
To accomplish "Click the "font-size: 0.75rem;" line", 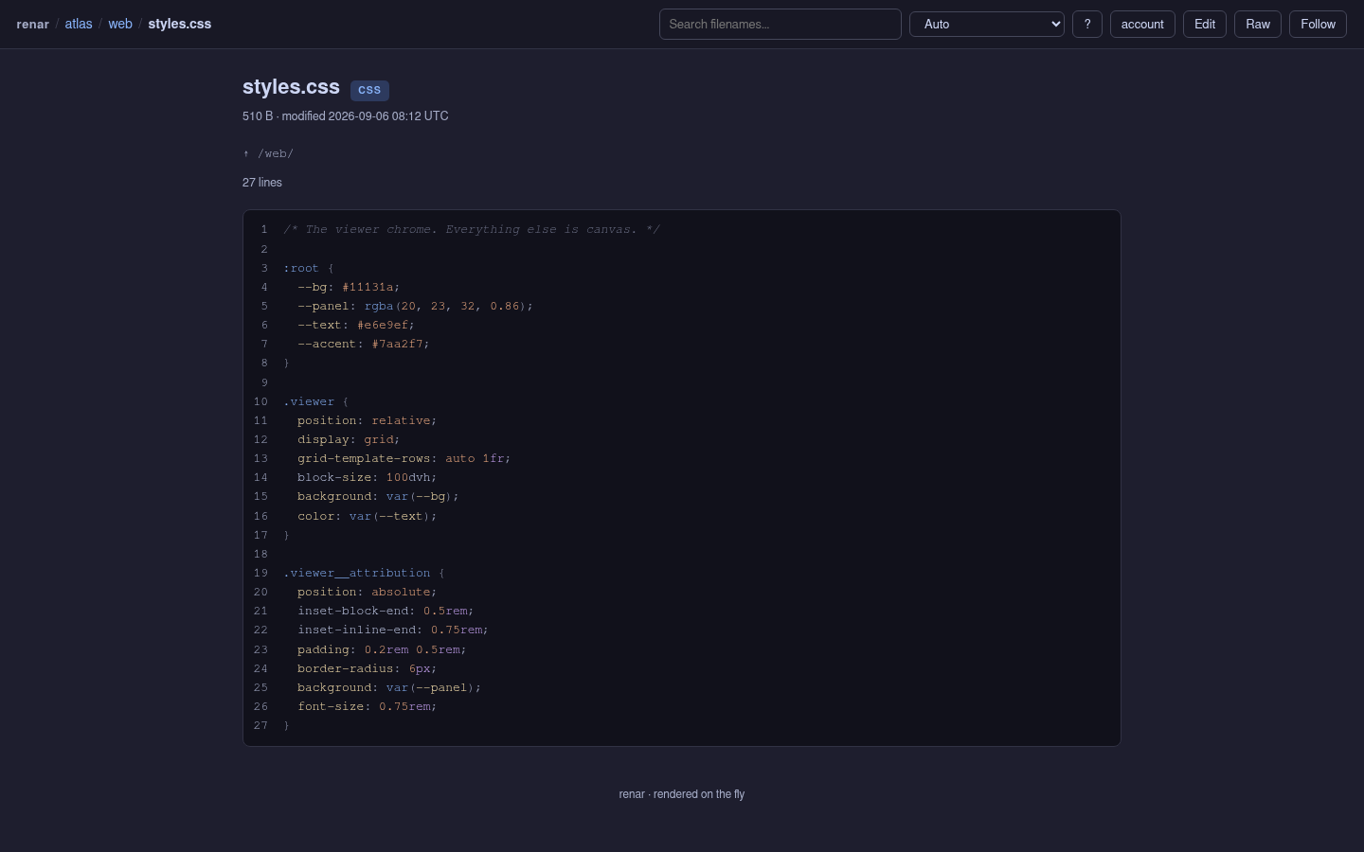I will pyautogui.click(x=367, y=706).
